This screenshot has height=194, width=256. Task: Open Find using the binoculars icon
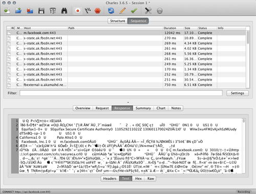click(x=64, y=11)
